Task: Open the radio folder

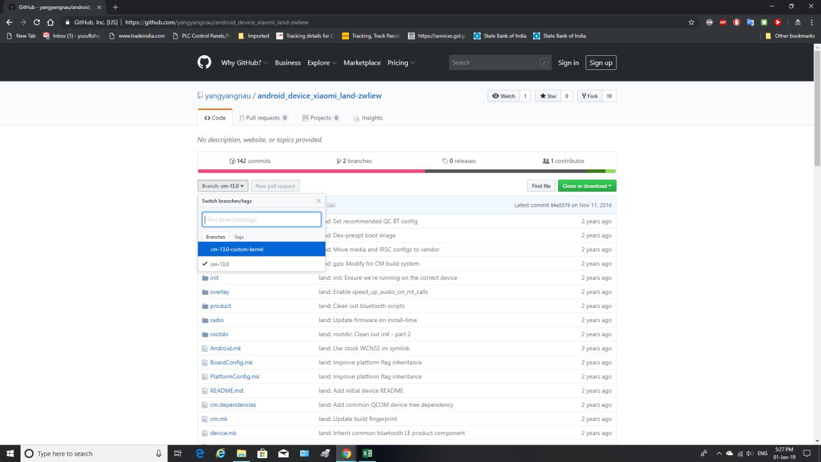Action: (217, 320)
